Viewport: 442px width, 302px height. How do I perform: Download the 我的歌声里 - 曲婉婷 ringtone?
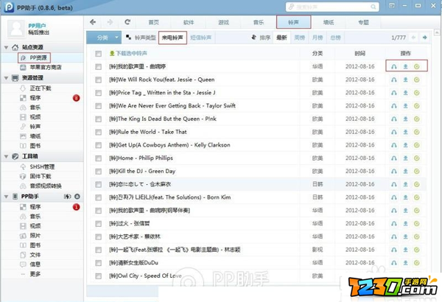(405, 66)
